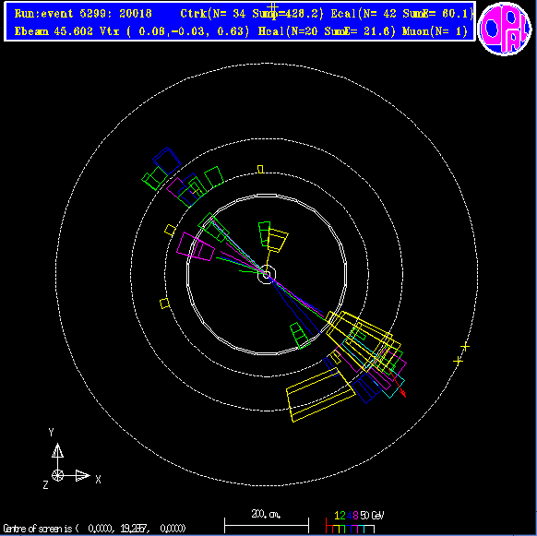Viewport: 537px width, 536px height.
Task: Click the small yellow box at lower left ring
Action: (164, 304)
